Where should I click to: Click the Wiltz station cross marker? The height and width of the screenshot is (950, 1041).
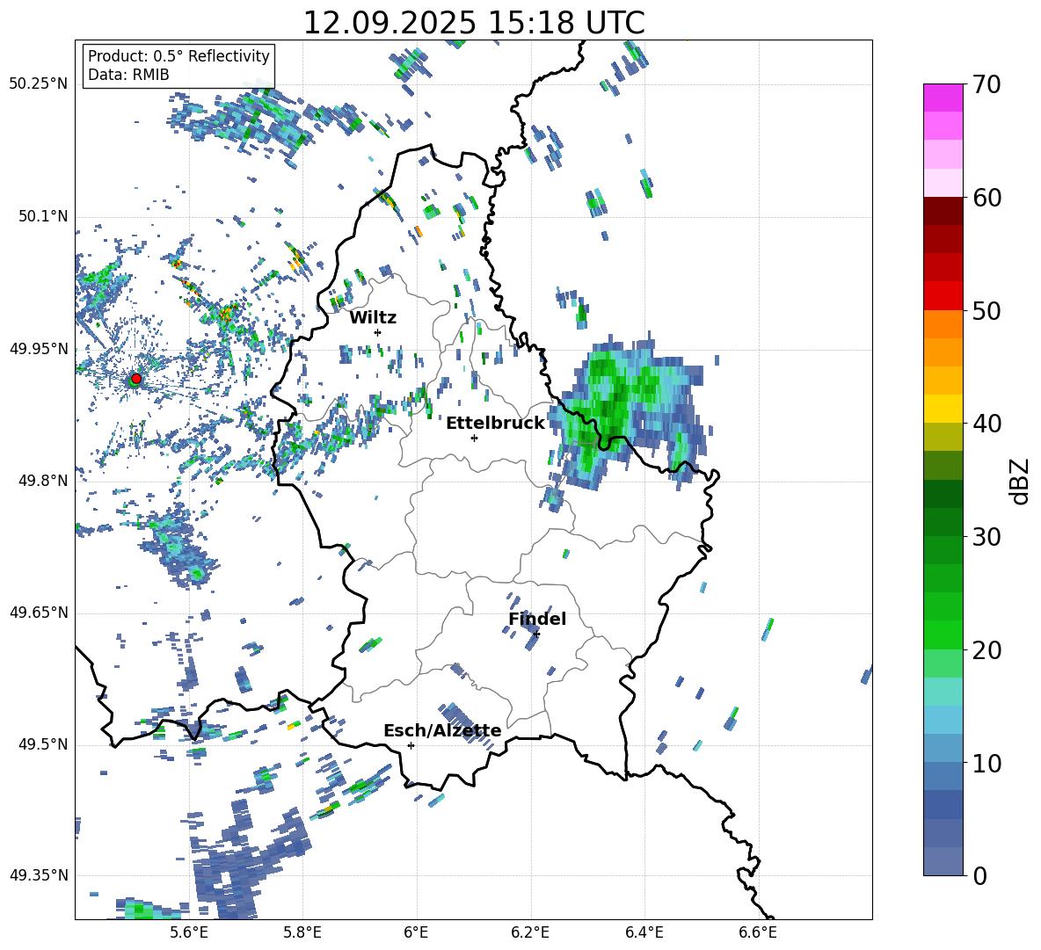378,332
